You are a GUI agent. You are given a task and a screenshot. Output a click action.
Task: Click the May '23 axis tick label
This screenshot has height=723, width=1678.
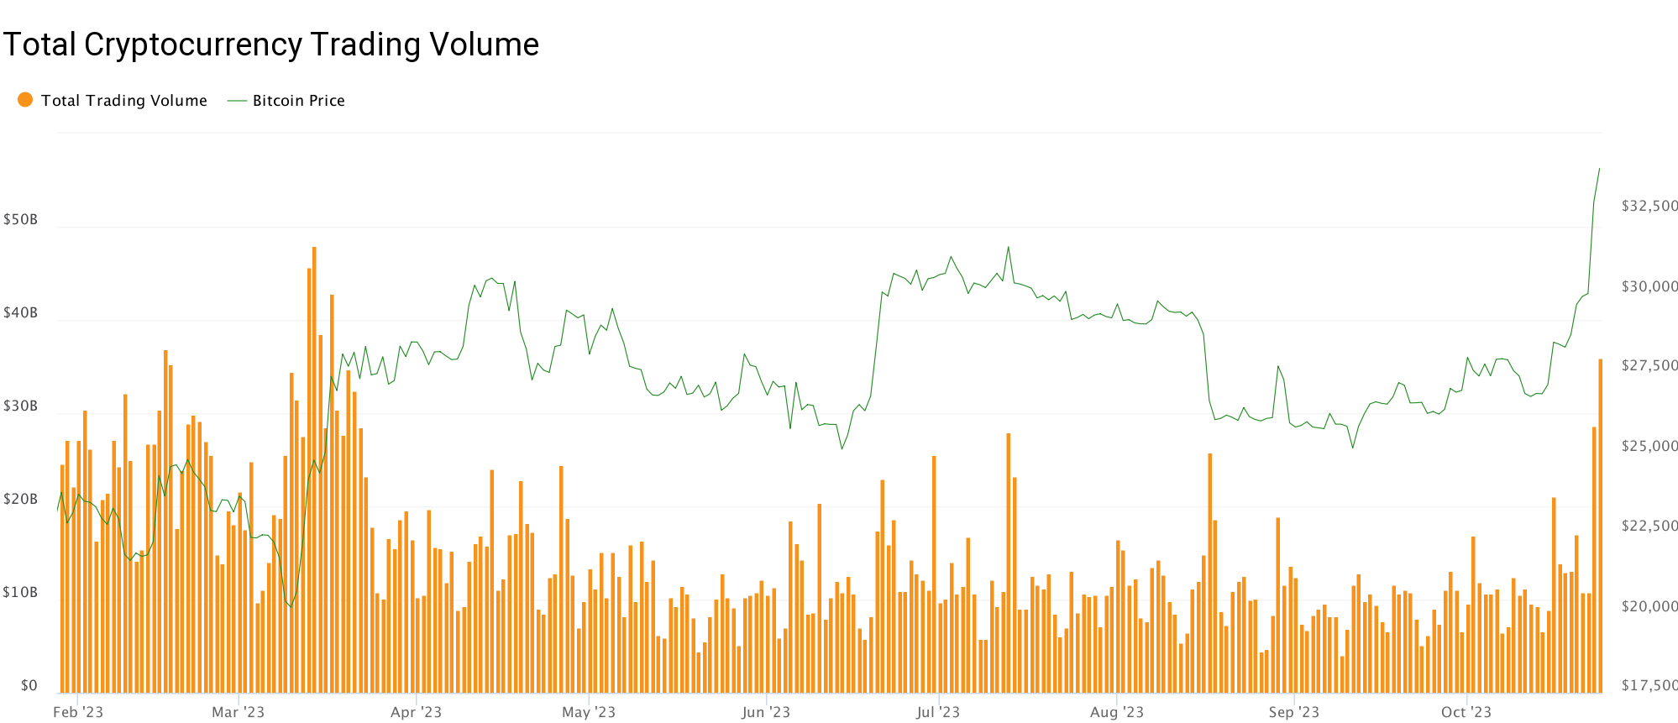coord(588,712)
